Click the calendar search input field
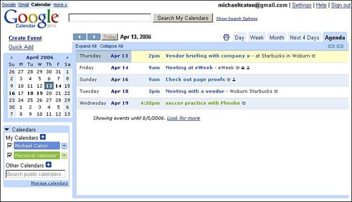The height and width of the screenshot is (202, 352). click(x=110, y=18)
